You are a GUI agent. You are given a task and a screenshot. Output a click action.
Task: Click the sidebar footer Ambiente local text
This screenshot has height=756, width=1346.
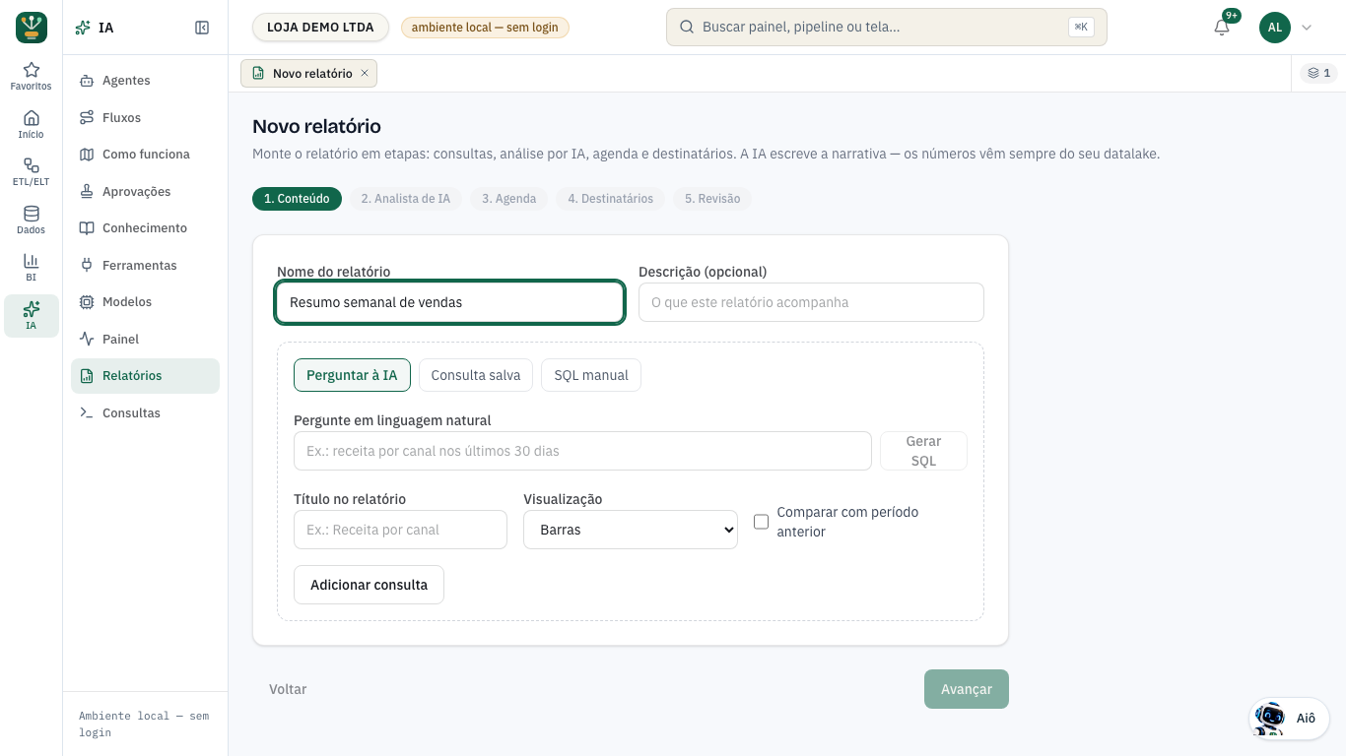(144, 724)
